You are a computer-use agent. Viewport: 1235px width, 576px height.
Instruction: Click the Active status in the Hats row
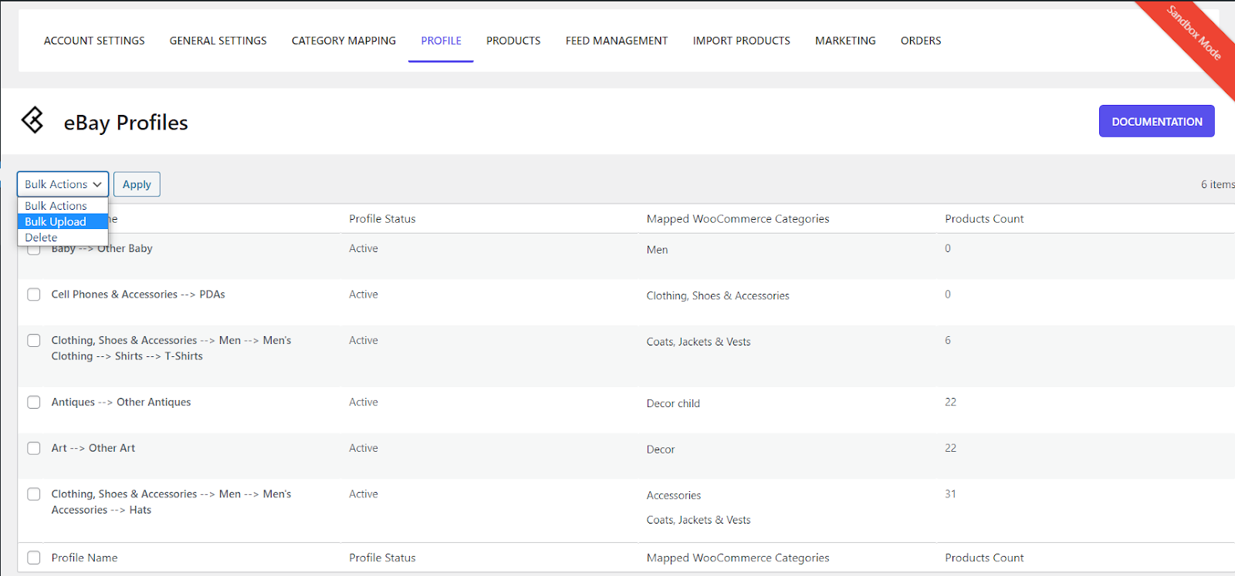tap(364, 493)
